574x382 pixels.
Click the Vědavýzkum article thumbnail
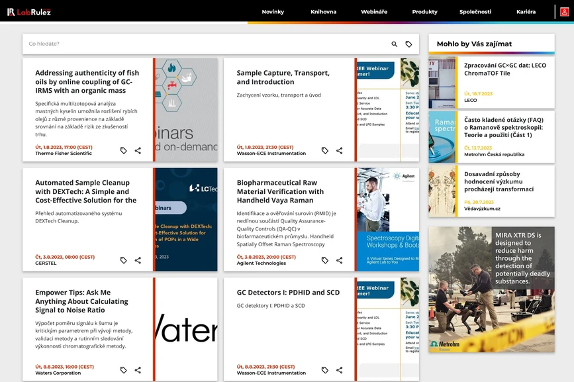(x=442, y=191)
